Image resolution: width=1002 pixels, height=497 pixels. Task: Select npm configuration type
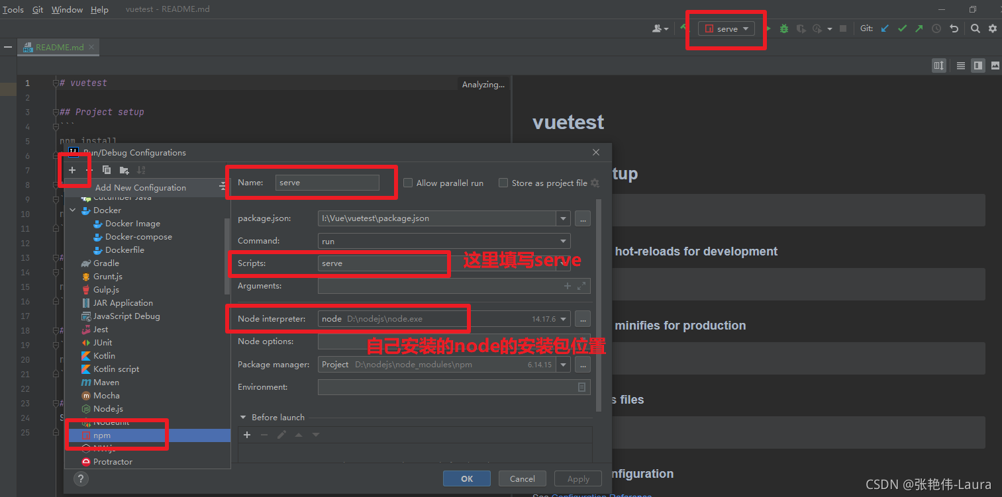(149, 435)
